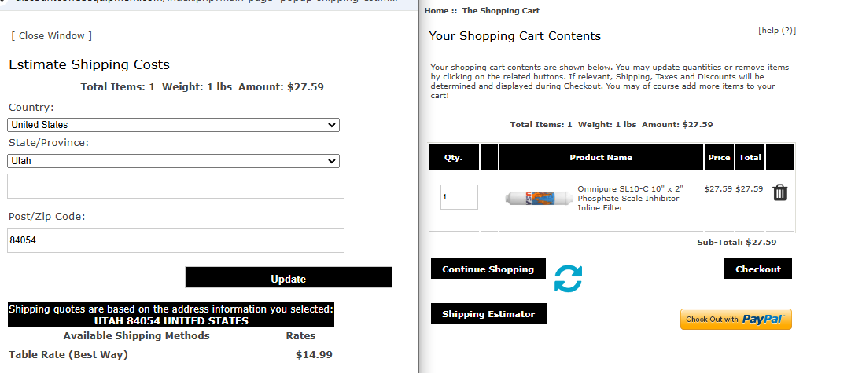Viewport: 851px width, 373px height.
Task: Click the empty field below State dropdown
Action: tap(175, 186)
